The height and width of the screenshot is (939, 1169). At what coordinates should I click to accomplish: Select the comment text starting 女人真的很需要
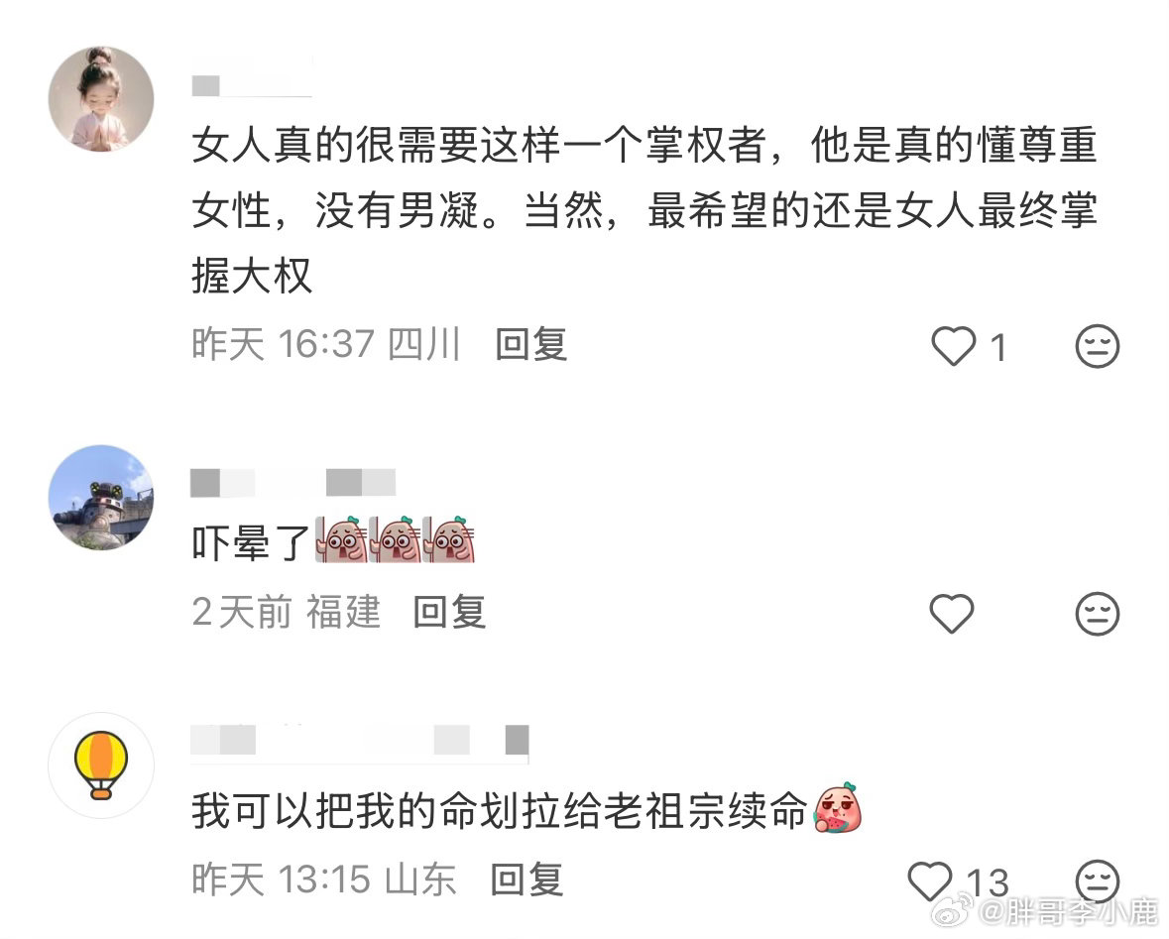click(644, 210)
